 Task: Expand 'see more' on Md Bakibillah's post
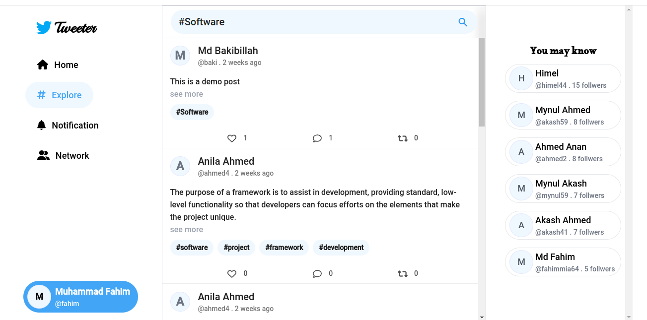(186, 94)
